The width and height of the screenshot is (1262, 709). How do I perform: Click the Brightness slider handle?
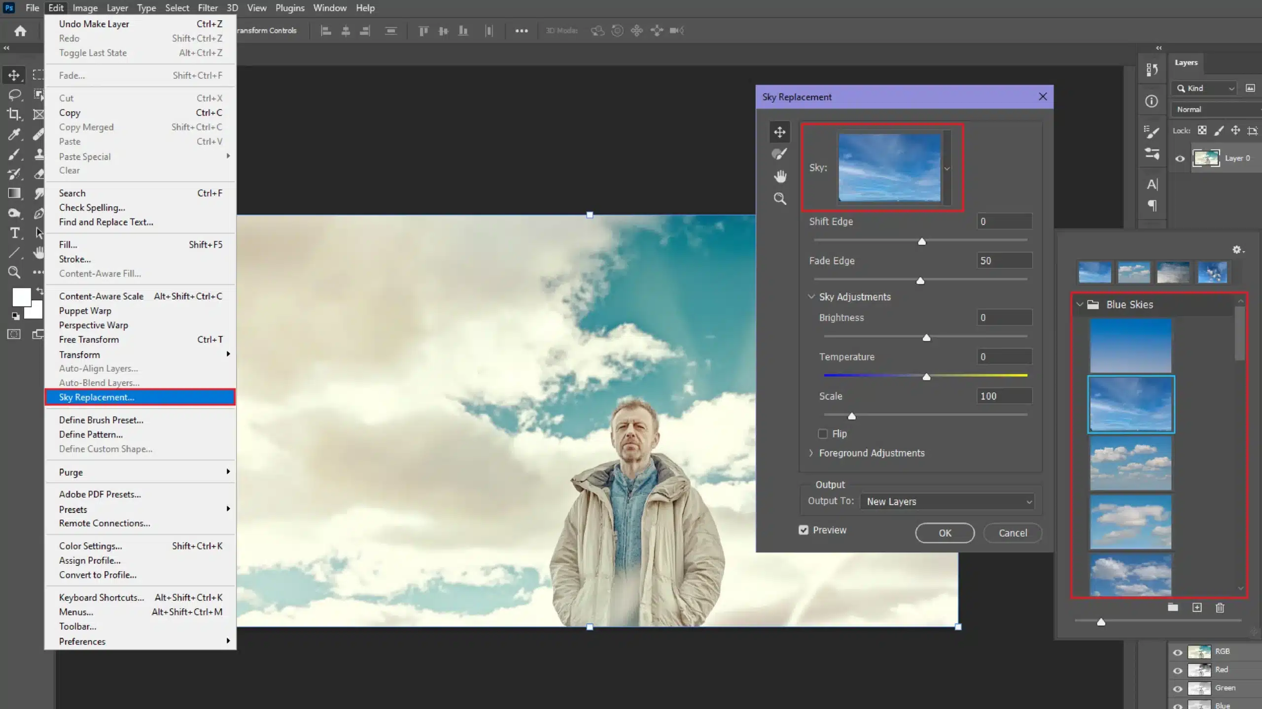point(926,337)
